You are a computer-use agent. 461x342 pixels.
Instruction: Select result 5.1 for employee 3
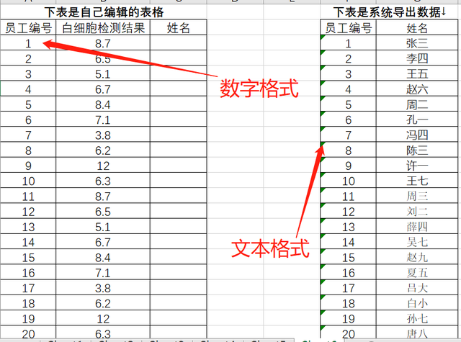[x=103, y=73]
